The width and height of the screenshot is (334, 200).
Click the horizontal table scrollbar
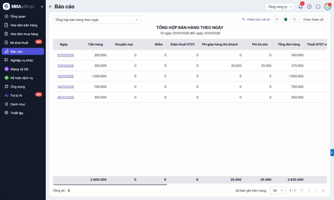(110, 185)
